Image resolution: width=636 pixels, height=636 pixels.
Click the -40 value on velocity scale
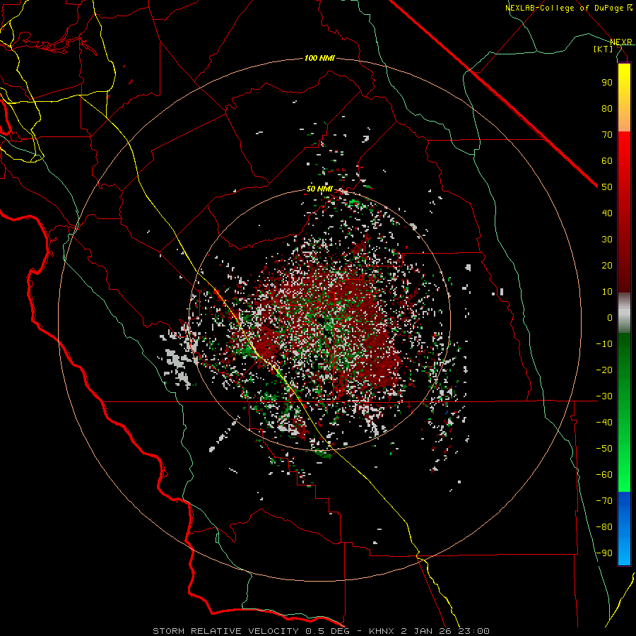(604, 423)
